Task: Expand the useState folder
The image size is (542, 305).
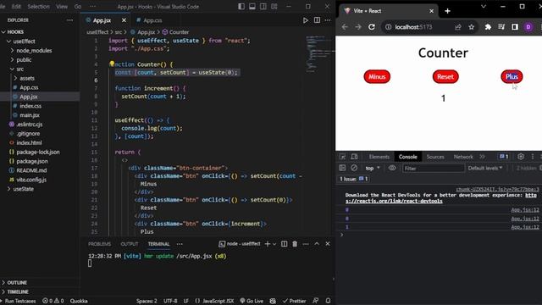Action: [24, 189]
